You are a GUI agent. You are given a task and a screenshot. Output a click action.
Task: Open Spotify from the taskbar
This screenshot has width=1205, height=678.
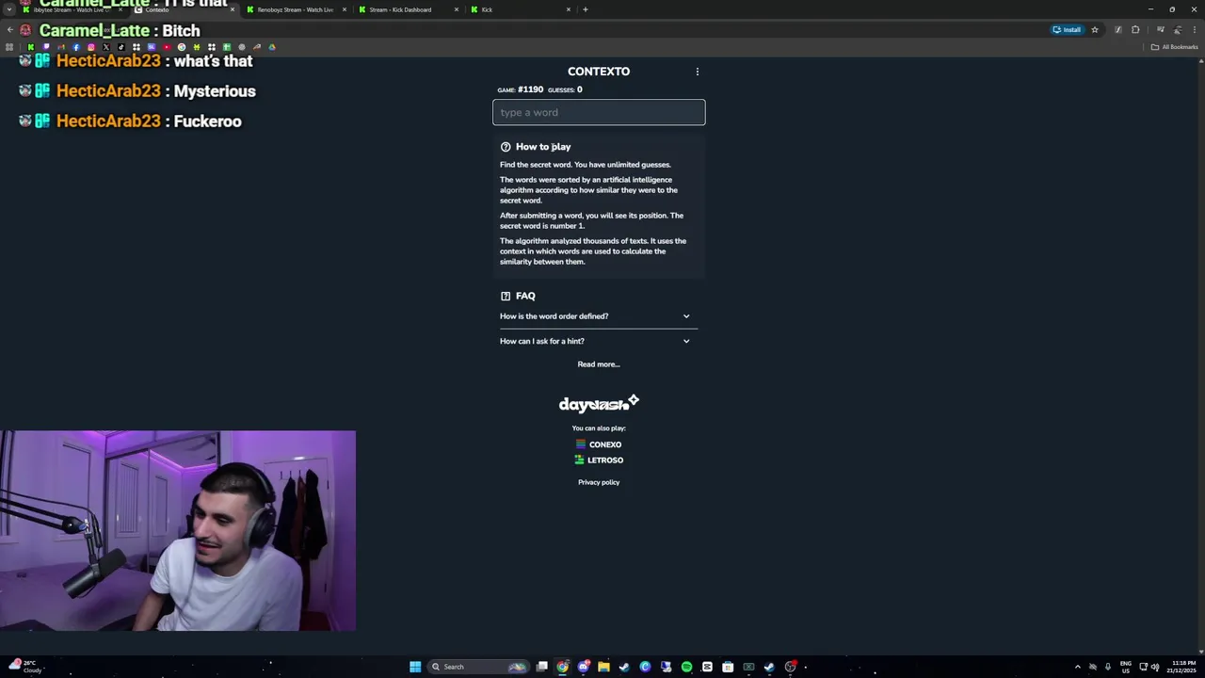(x=686, y=667)
